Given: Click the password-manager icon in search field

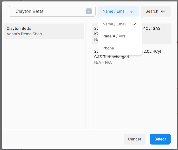Looking at the screenshot, I should click(x=89, y=11).
